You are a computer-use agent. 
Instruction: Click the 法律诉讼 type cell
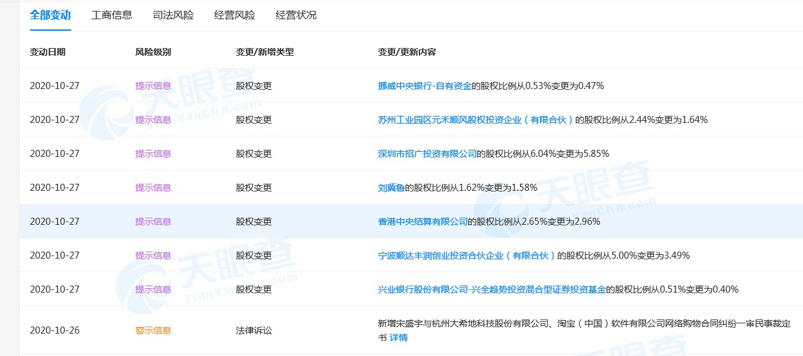[254, 330]
